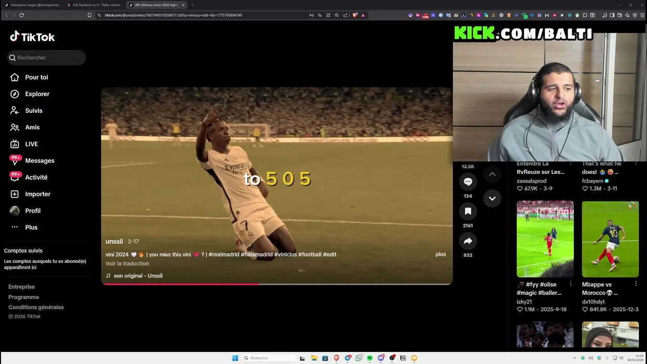Close the Vinicius Júnior TikTok tab
Screen dimensions: 647x364
pyautogui.click(x=183, y=5)
